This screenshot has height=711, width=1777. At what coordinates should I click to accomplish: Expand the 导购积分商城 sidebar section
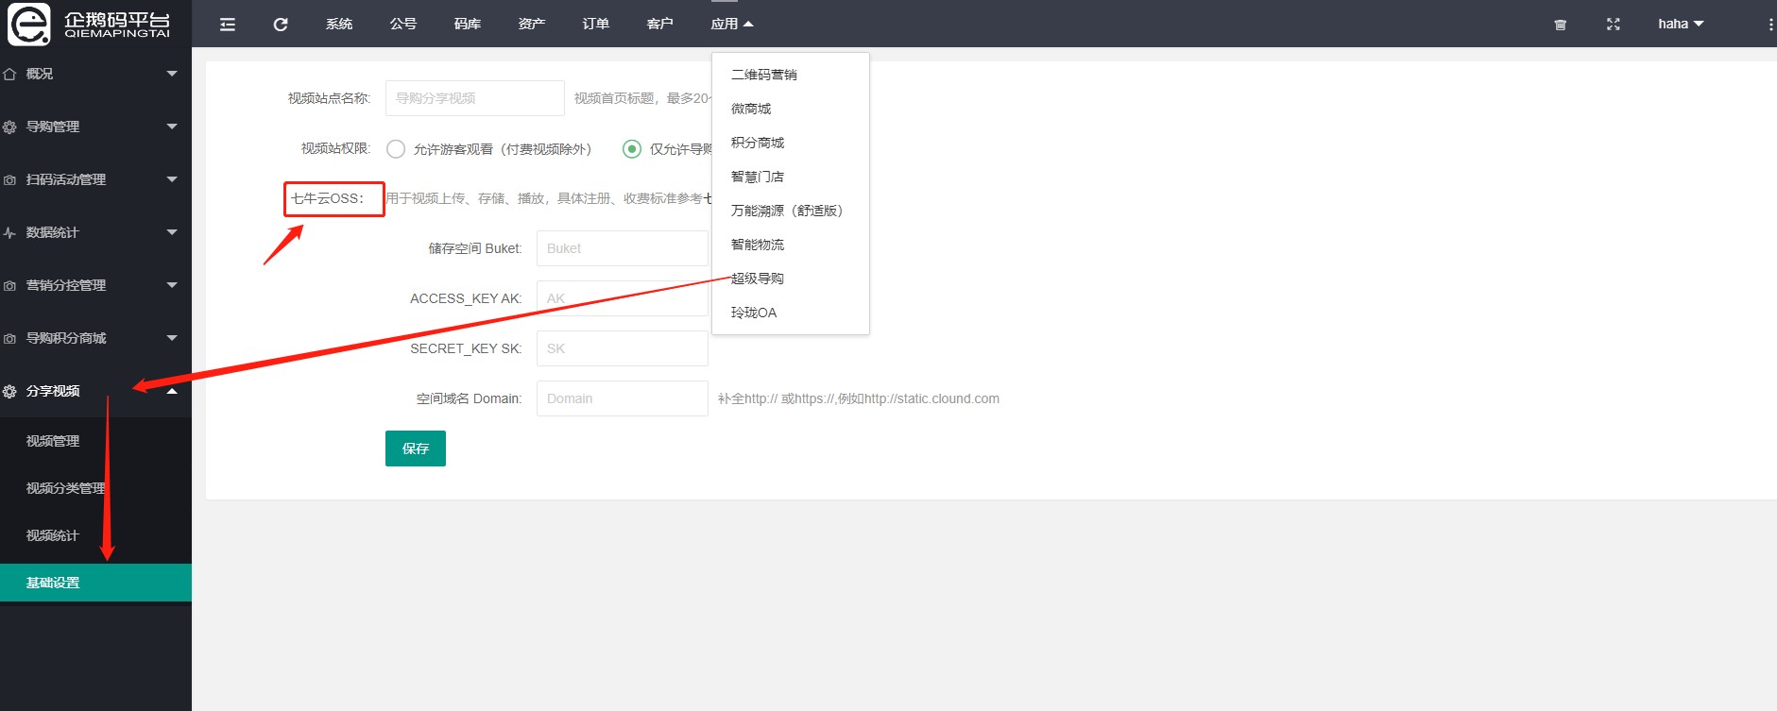click(95, 338)
